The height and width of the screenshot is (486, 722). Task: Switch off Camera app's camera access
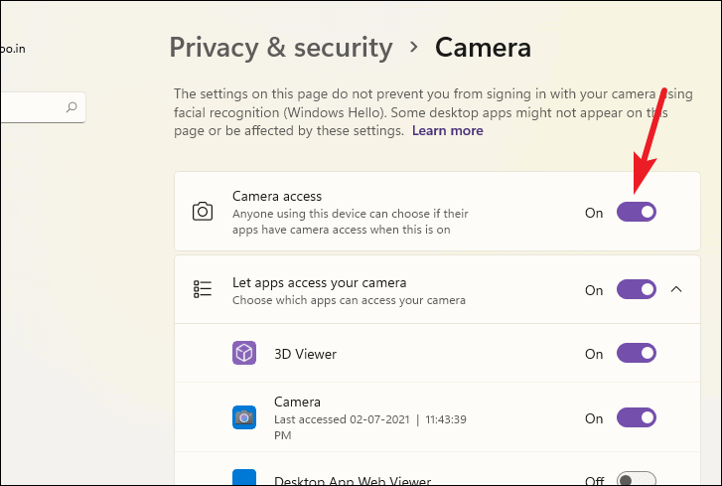point(637,417)
